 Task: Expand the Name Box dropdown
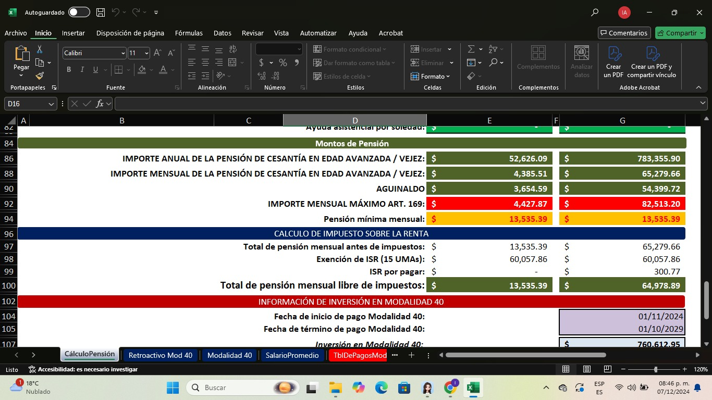click(51, 104)
